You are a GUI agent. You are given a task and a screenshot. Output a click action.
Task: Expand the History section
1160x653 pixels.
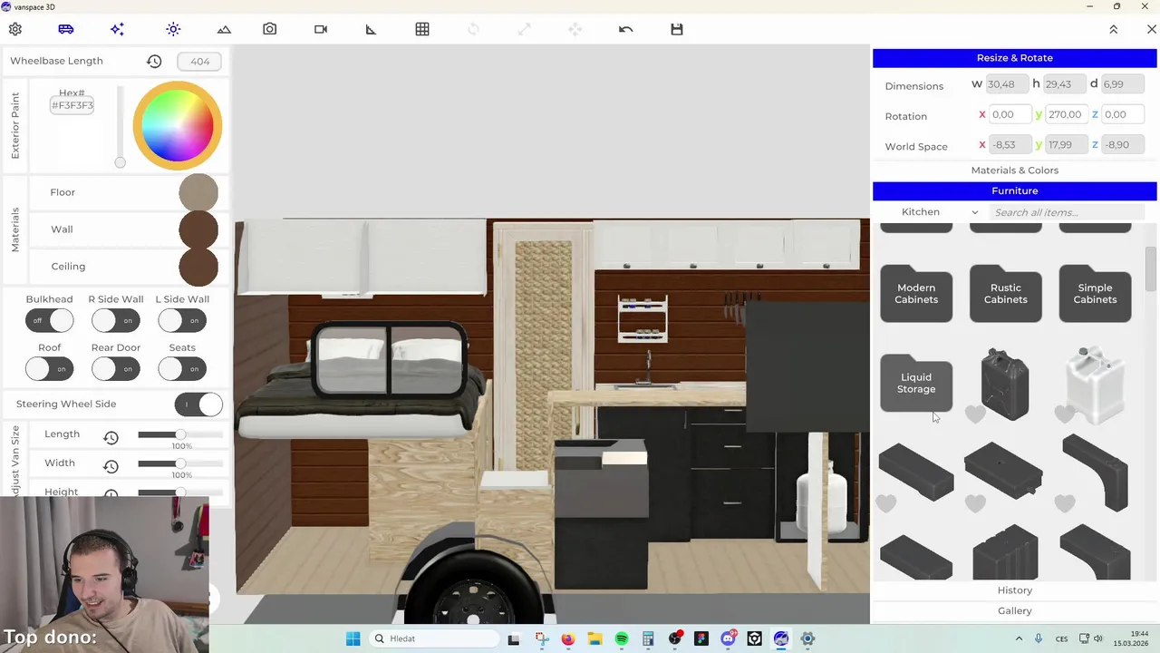pyautogui.click(x=1014, y=590)
